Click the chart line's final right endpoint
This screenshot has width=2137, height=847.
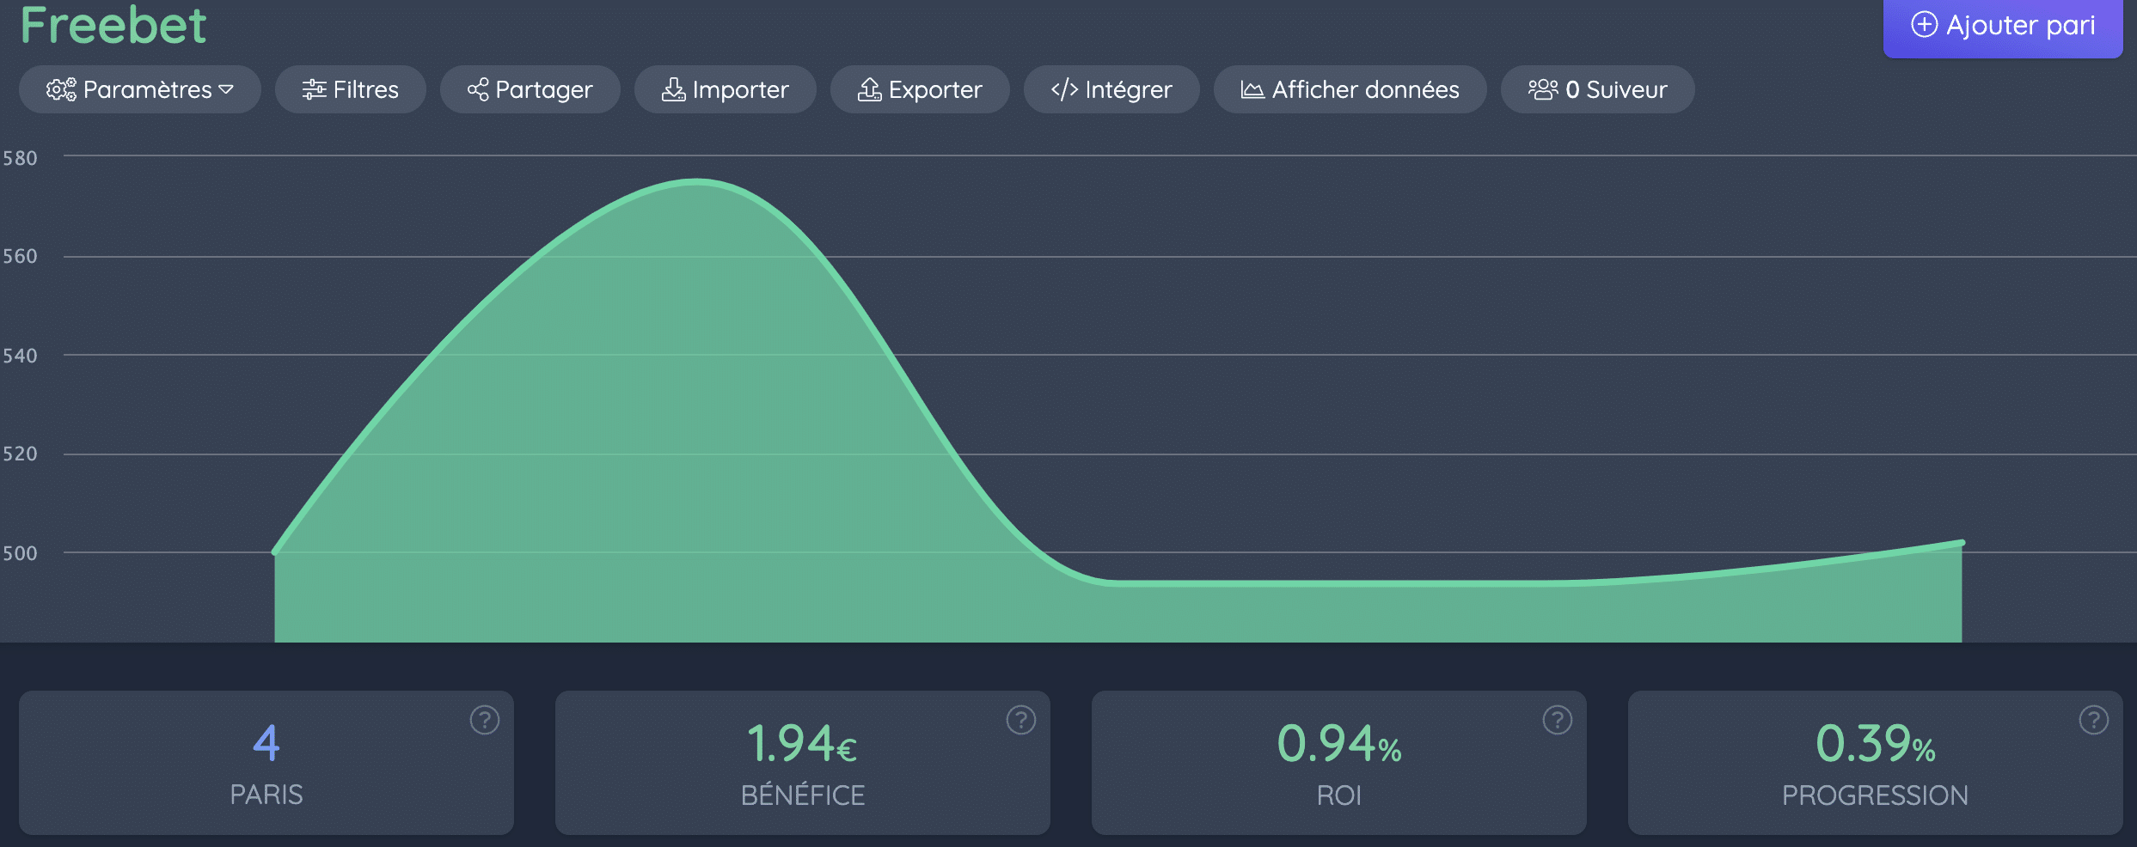[1962, 543]
